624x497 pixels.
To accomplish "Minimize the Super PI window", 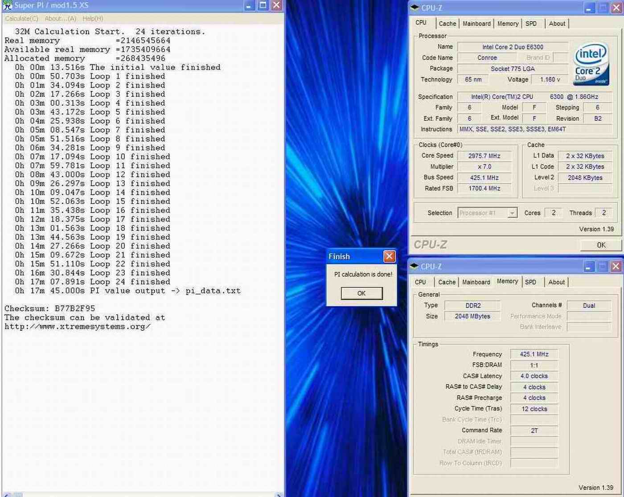I will coord(249,5).
